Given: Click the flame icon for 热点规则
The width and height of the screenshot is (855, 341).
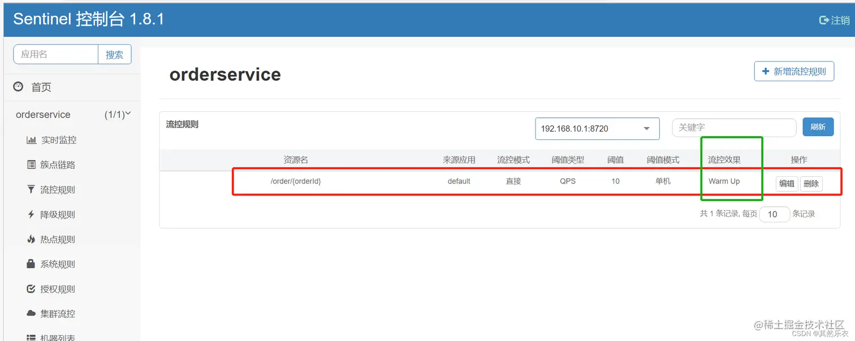Looking at the screenshot, I should click(x=31, y=239).
